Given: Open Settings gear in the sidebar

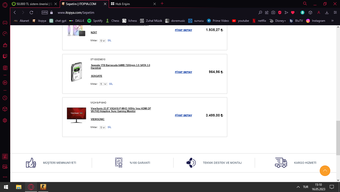Looking at the screenshot, I should (x=5, y=120).
